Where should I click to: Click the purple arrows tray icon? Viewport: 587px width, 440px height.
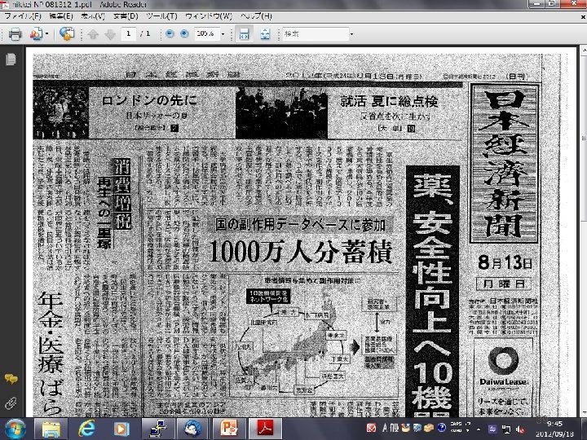[x=492, y=429]
